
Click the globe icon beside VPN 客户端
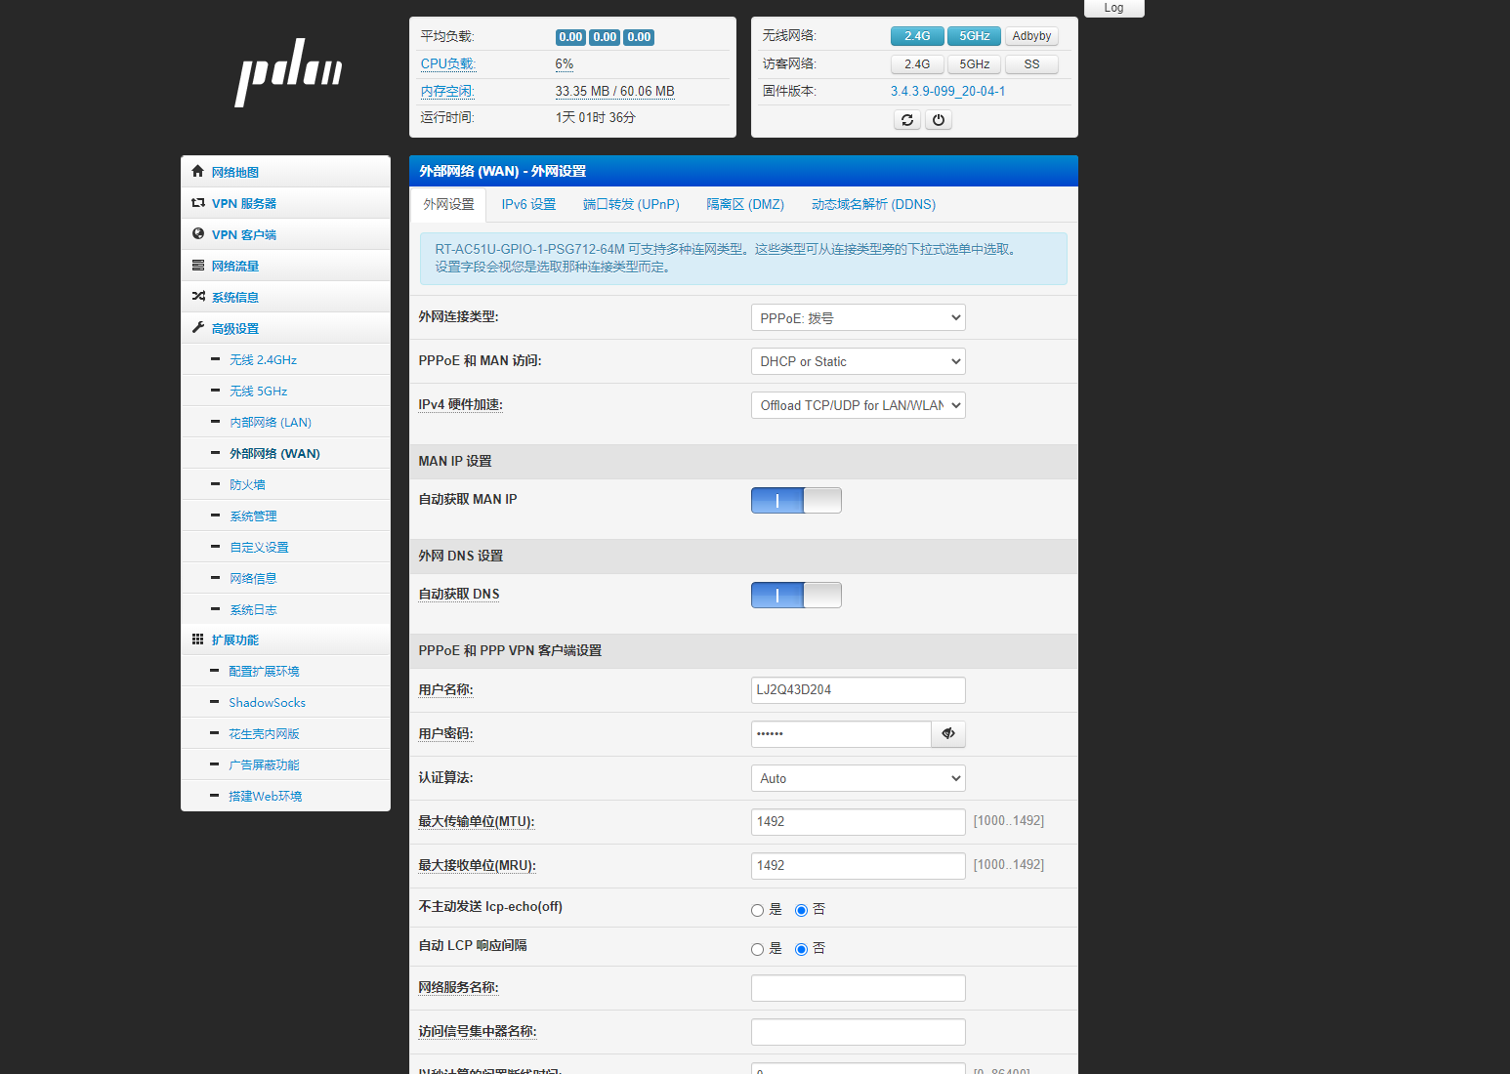(x=198, y=234)
